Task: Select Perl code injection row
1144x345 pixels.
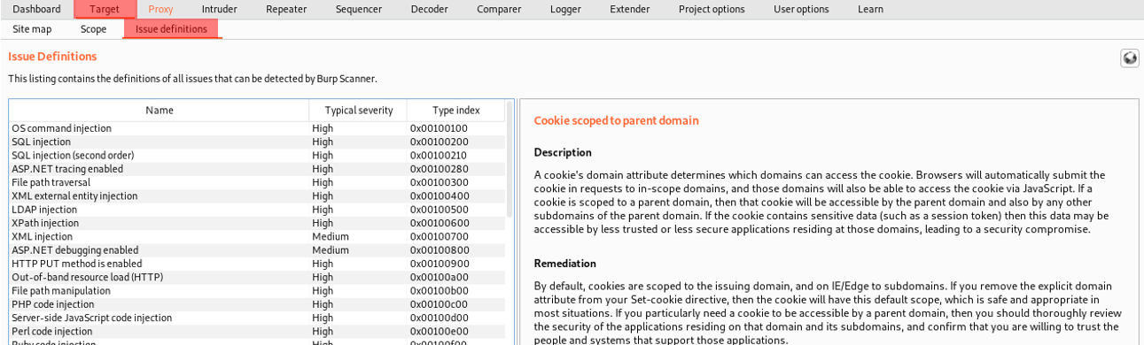Action: click(257, 332)
